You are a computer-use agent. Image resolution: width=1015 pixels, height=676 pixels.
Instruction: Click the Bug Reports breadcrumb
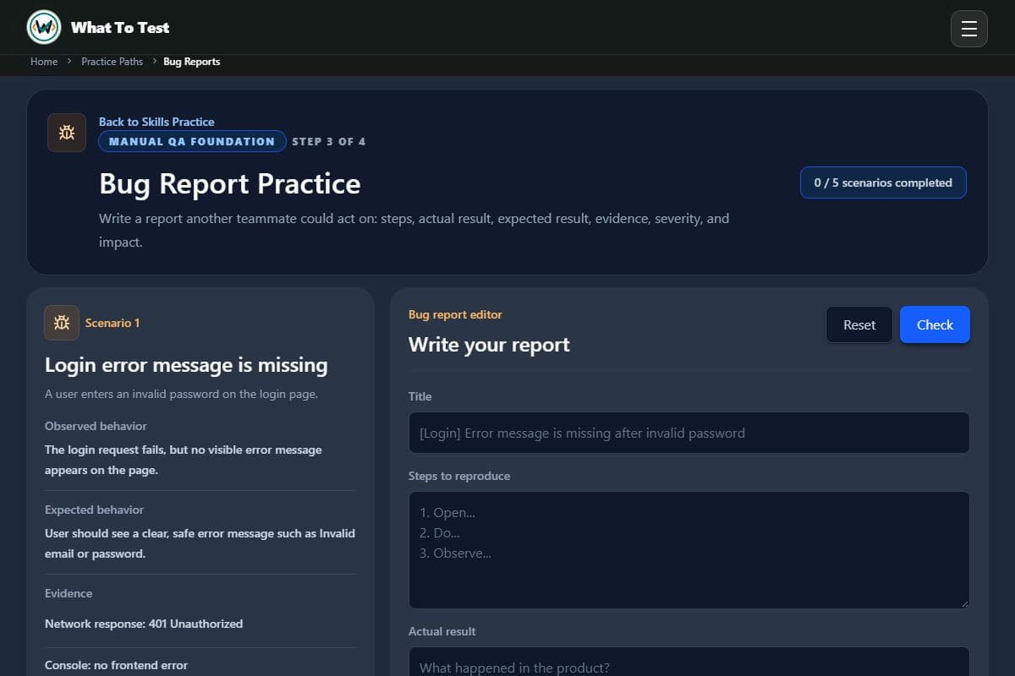coord(191,62)
